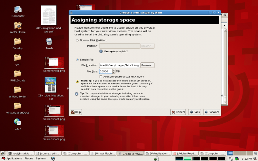The width and height of the screenshot is (258, 161).
Task: Select Screenshot2.png on the desktop
Action: pos(54,131)
